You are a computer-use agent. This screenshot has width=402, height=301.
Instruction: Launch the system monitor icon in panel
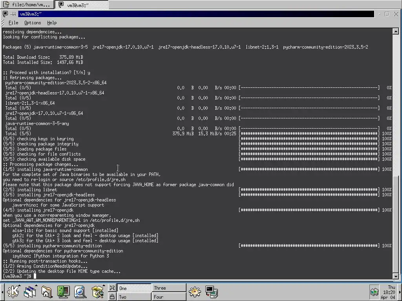[x=63, y=292]
